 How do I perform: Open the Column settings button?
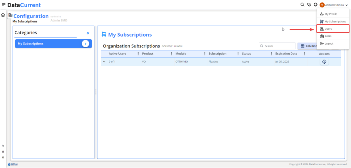pyautogui.click(x=308, y=46)
